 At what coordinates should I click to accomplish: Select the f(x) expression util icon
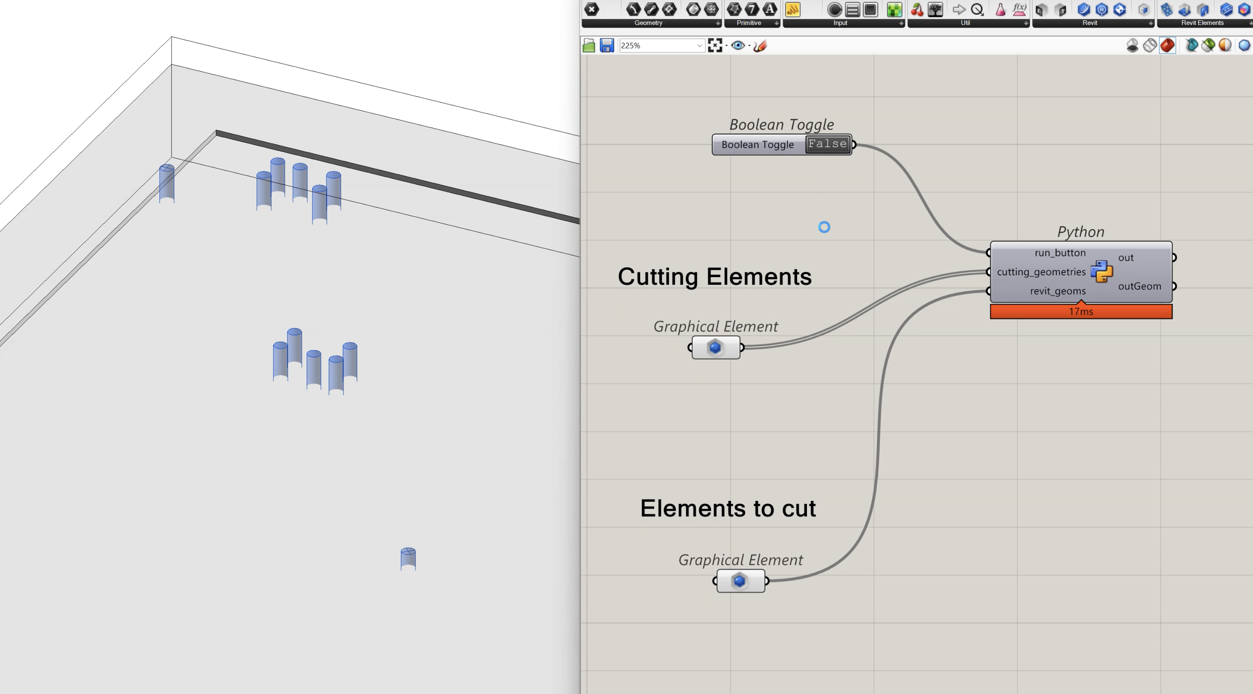[x=1019, y=9]
